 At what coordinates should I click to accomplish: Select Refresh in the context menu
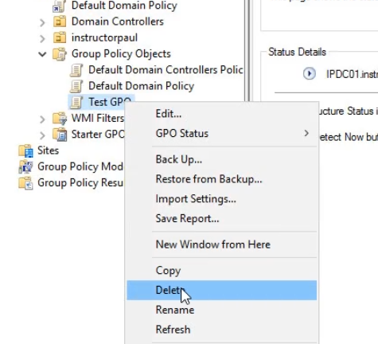pyautogui.click(x=221, y=330)
